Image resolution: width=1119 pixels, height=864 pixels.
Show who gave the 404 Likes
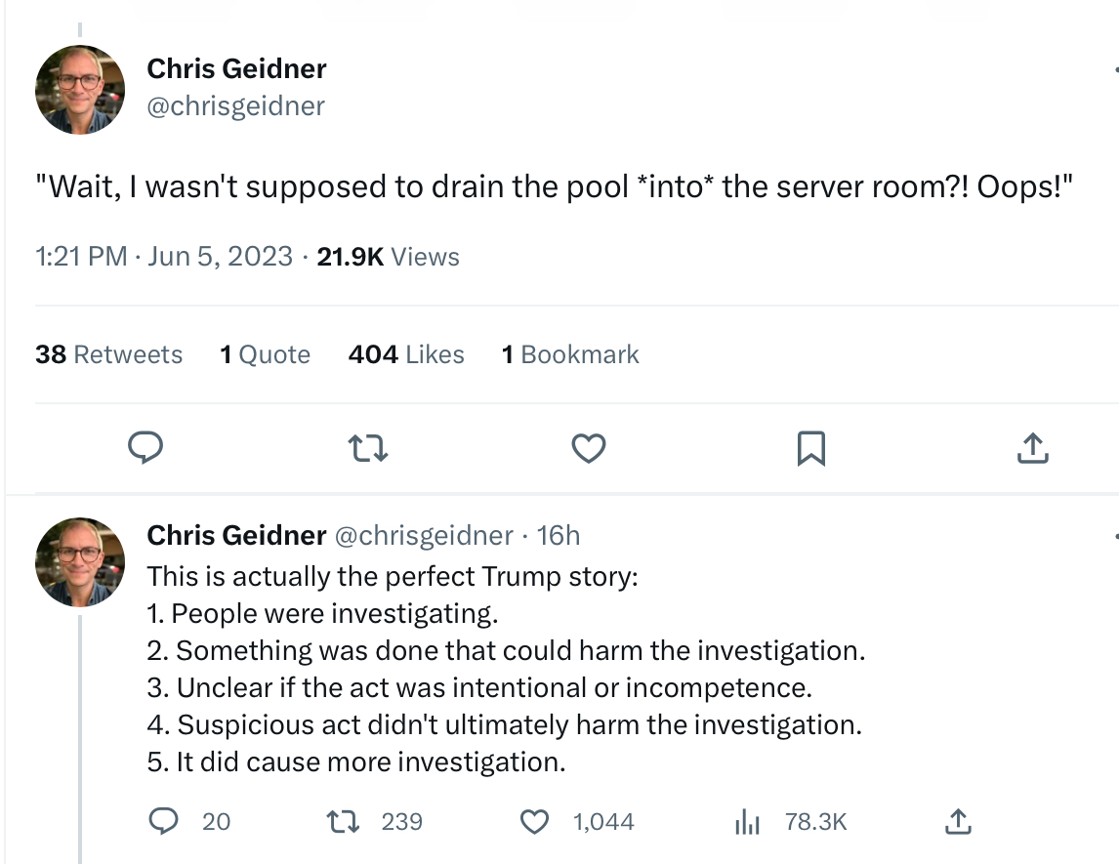(405, 354)
